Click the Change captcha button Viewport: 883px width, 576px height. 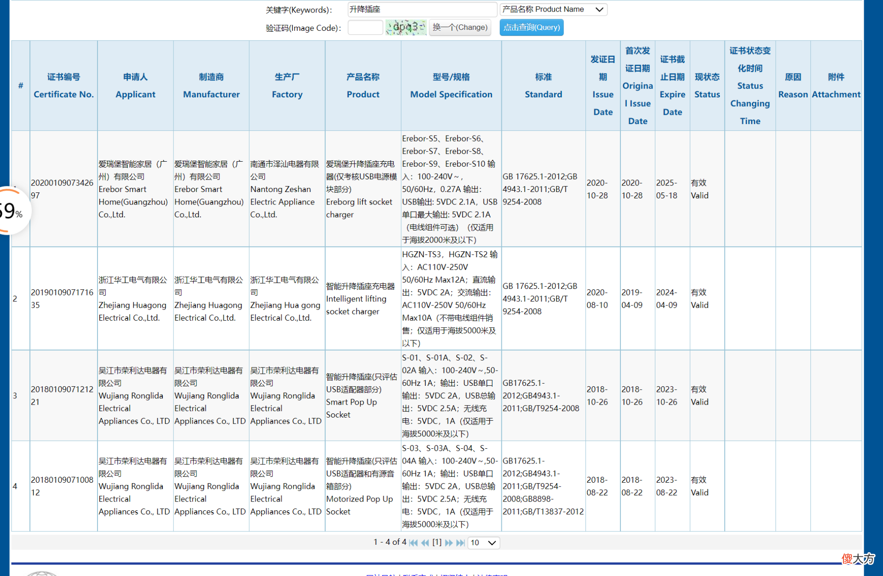coord(460,28)
